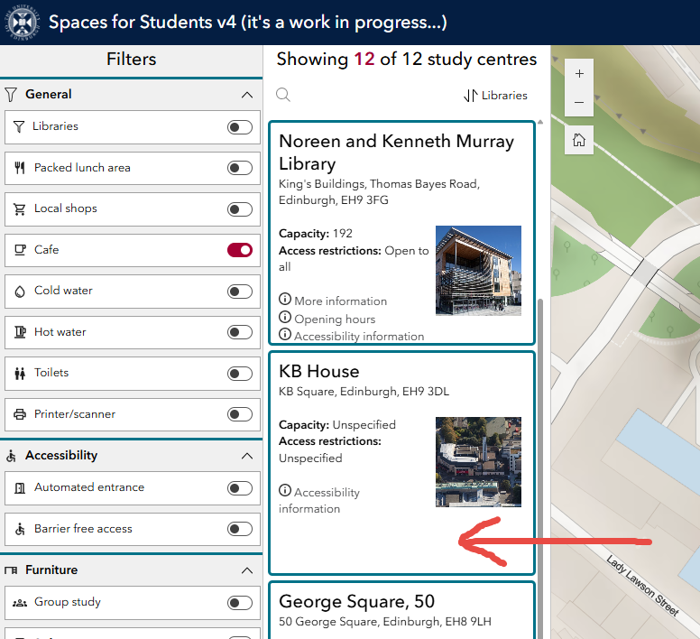The image size is (700, 639).
Task: Select the KB House card title
Action: (319, 372)
